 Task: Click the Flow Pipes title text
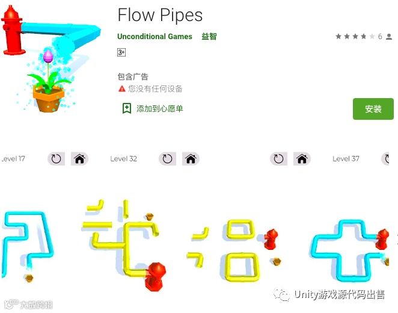[160, 15]
